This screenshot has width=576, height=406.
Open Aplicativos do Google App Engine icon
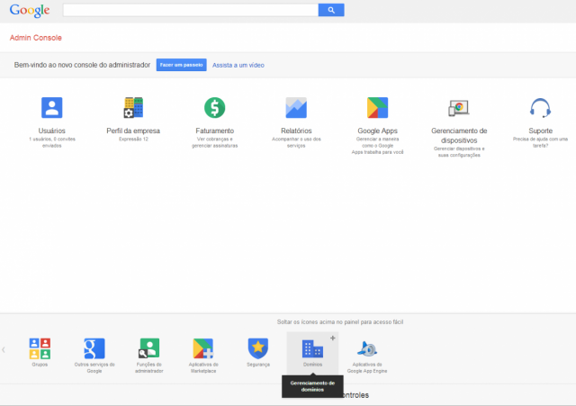coord(367,349)
